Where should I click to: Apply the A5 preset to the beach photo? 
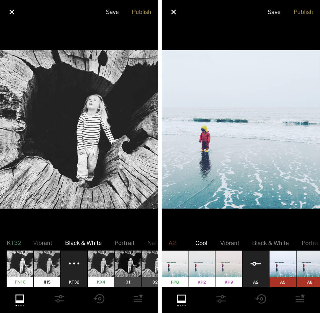(x=282, y=268)
